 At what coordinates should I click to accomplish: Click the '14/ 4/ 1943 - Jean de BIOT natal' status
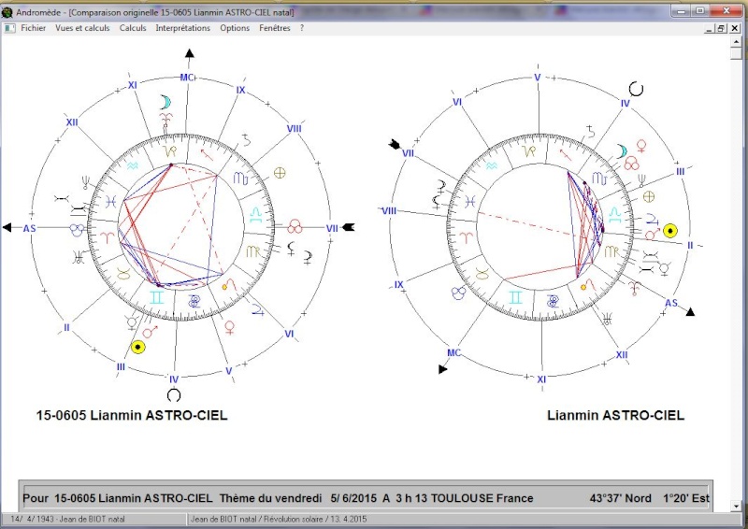[x=67, y=520]
